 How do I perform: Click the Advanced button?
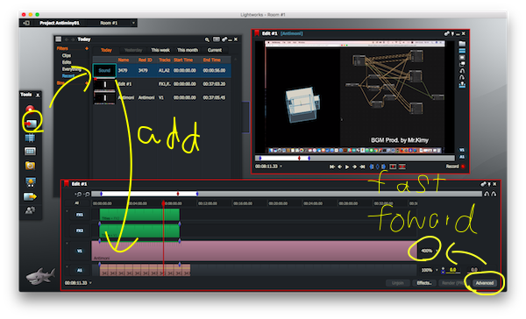tap(485, 283)
